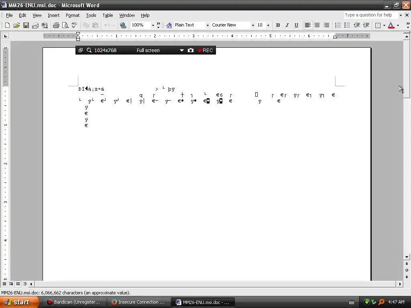
Task: Switch to Insecure Connection Firefox taskbar item
Action: [138, 302]
